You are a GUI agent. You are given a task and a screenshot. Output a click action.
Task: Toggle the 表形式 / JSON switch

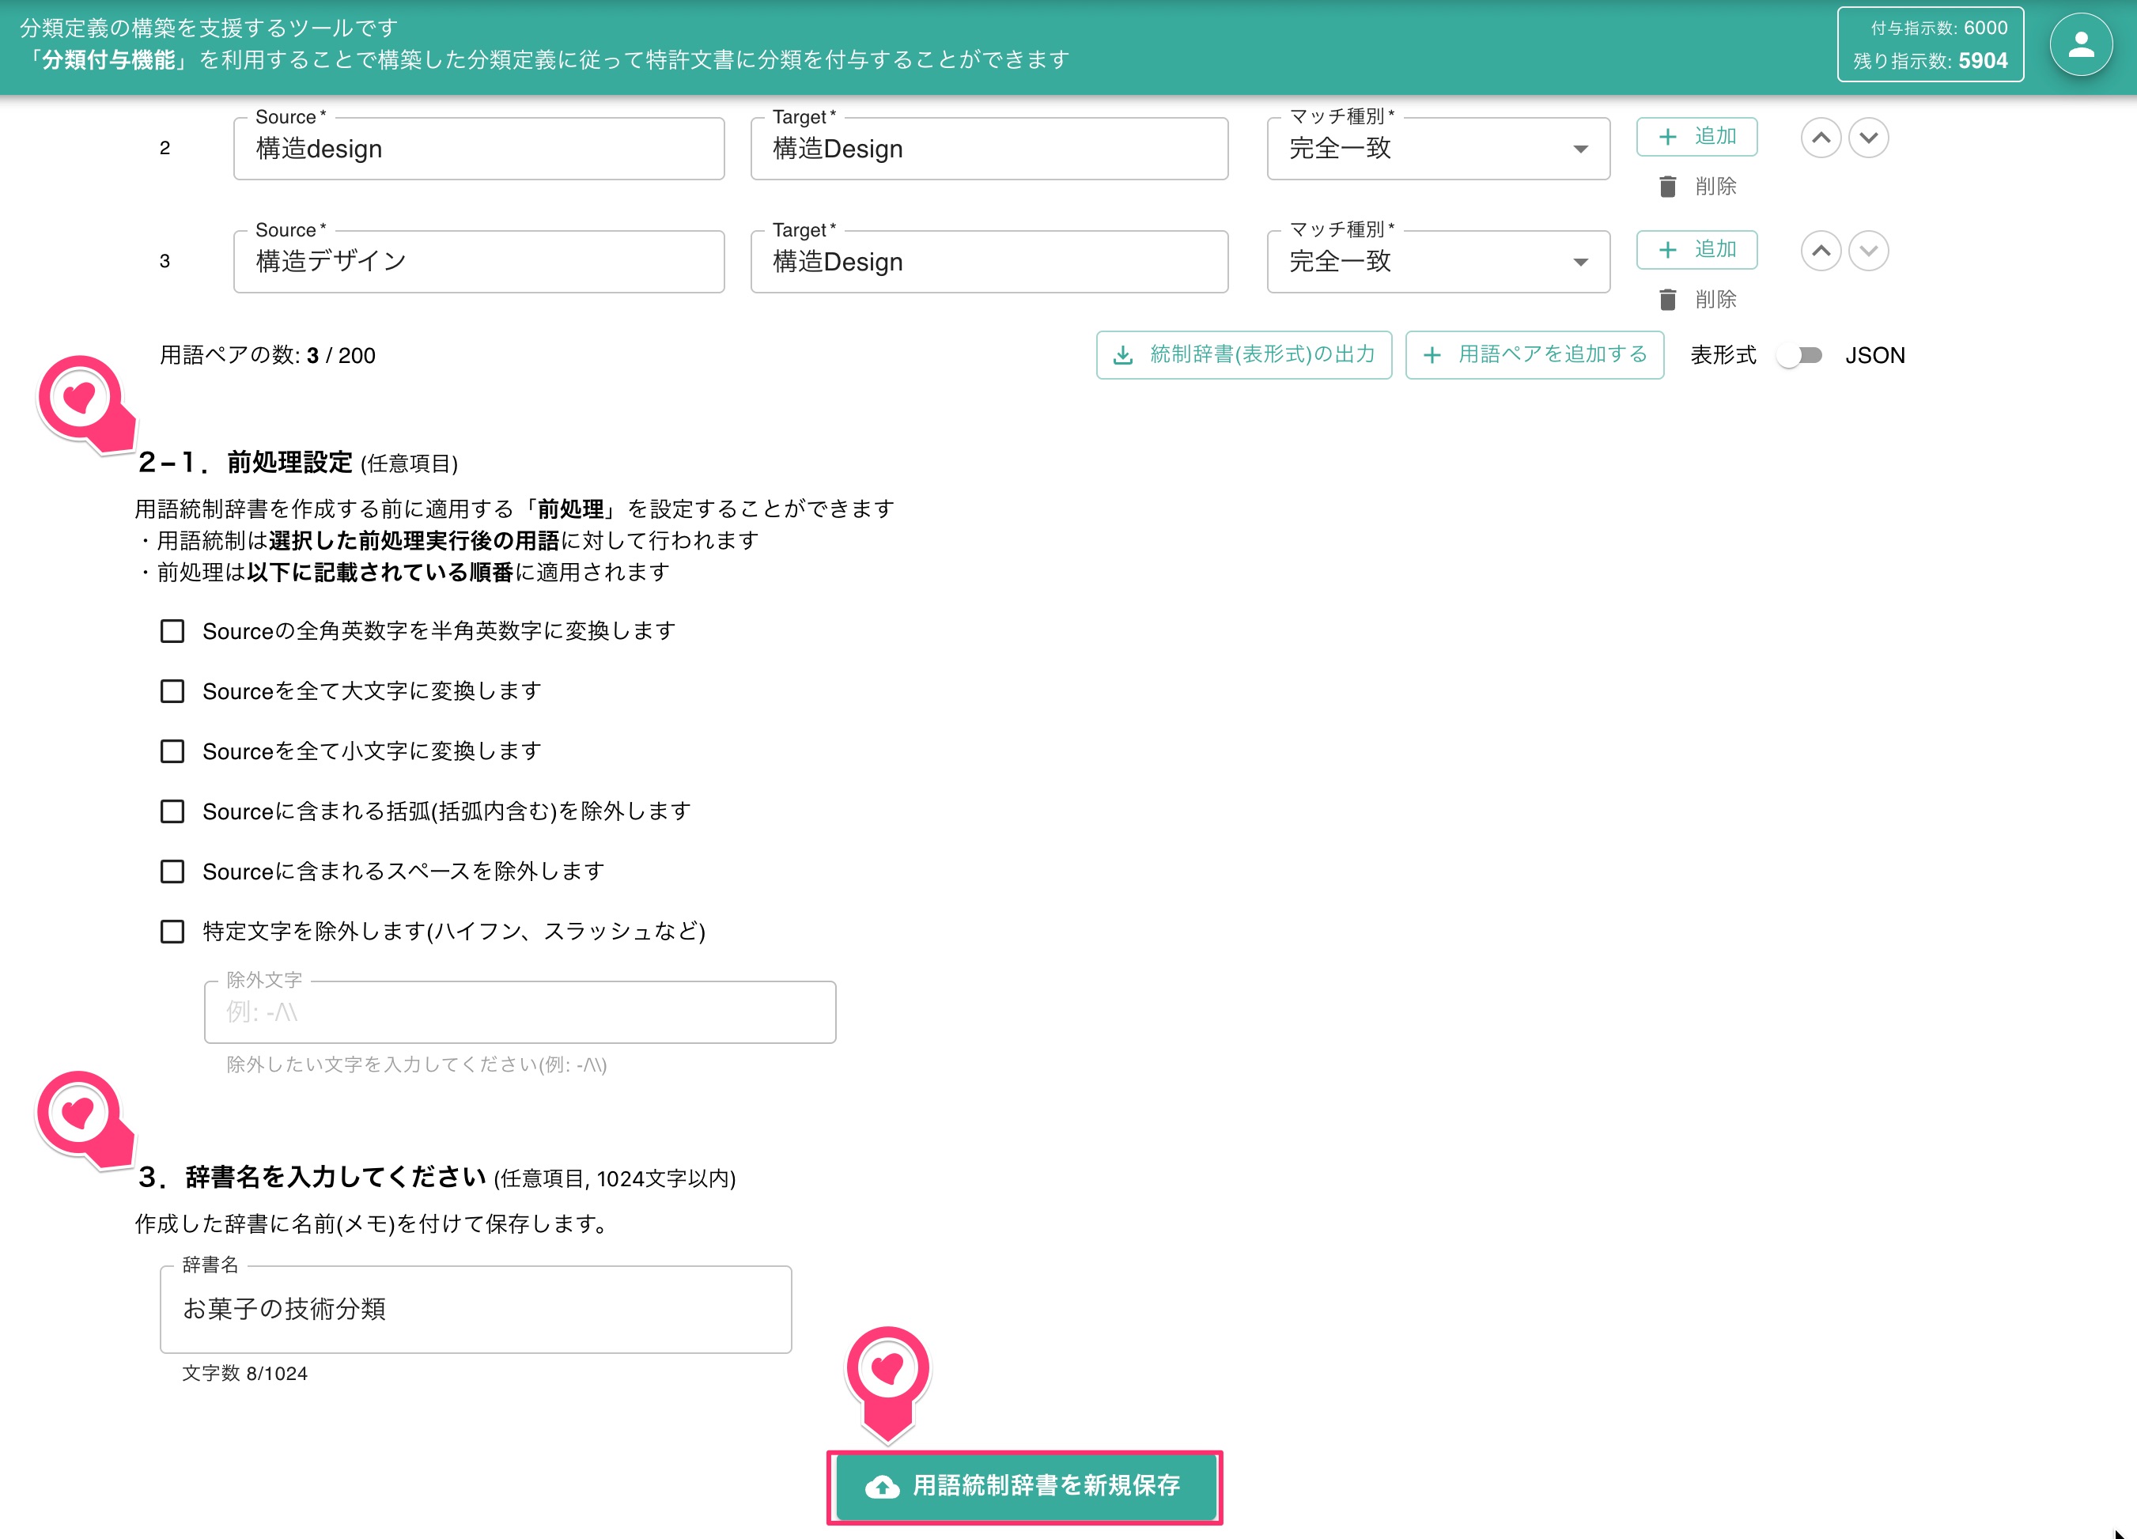[1799, 355]
